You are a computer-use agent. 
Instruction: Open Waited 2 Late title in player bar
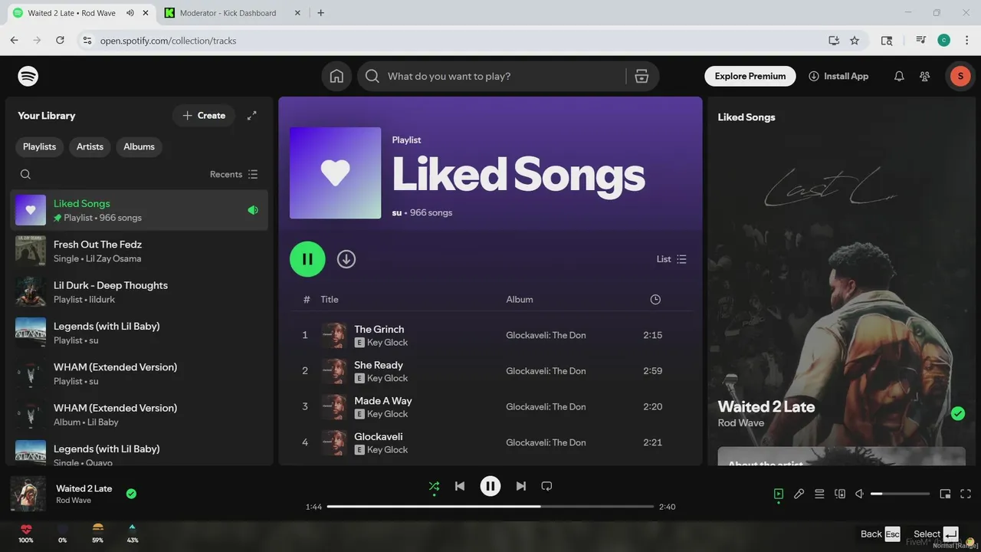84,488
